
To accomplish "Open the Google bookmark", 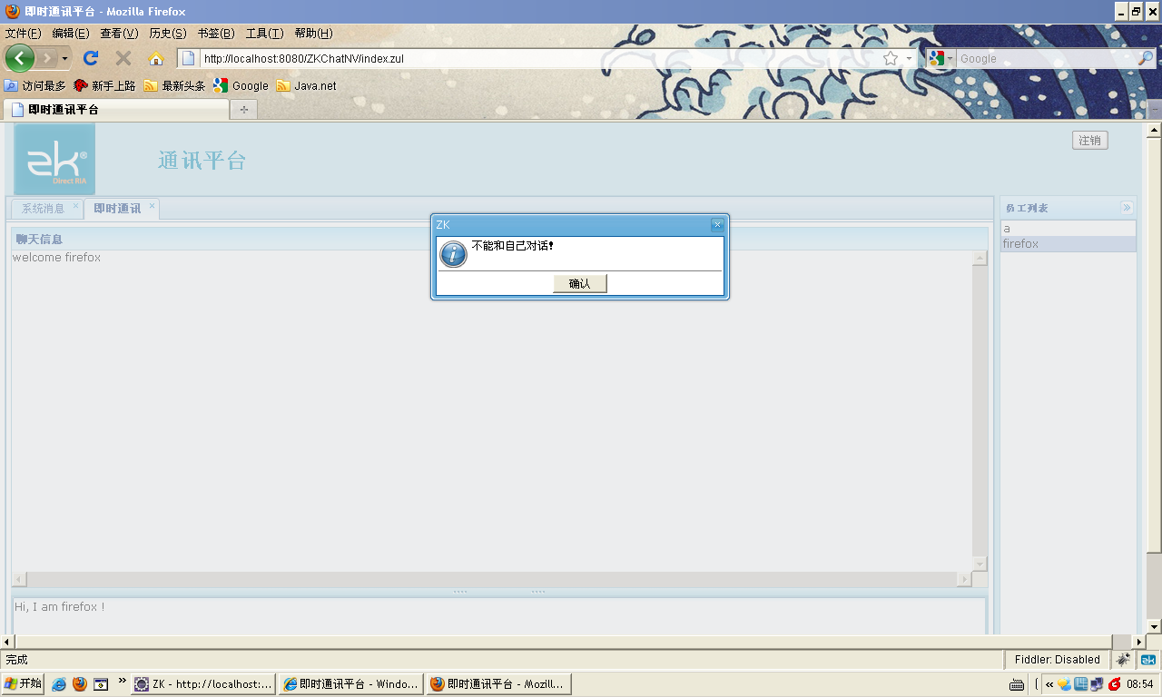I will pos(241,86).
